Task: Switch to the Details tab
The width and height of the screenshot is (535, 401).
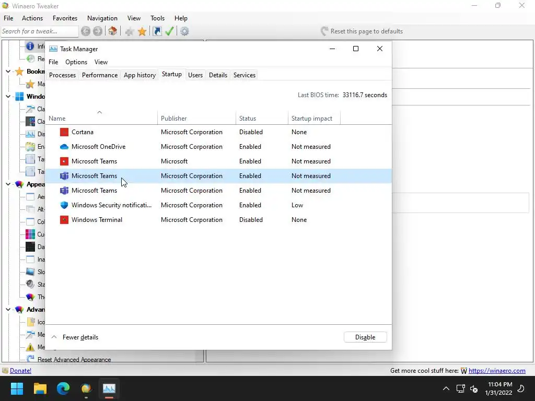Action: (x=218, y=75)
